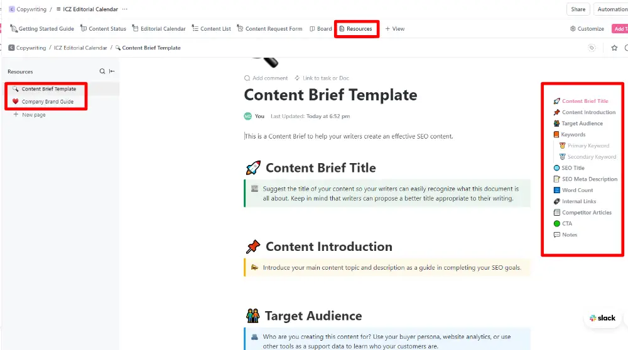Add a New page in Resources sidebar

coord(33,115)
